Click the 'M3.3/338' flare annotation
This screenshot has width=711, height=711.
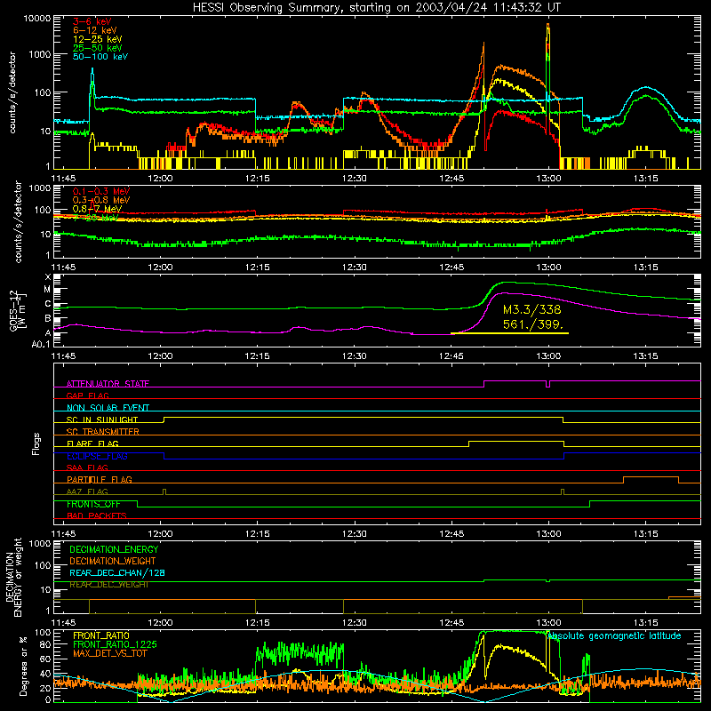click(x=531, y=309)
